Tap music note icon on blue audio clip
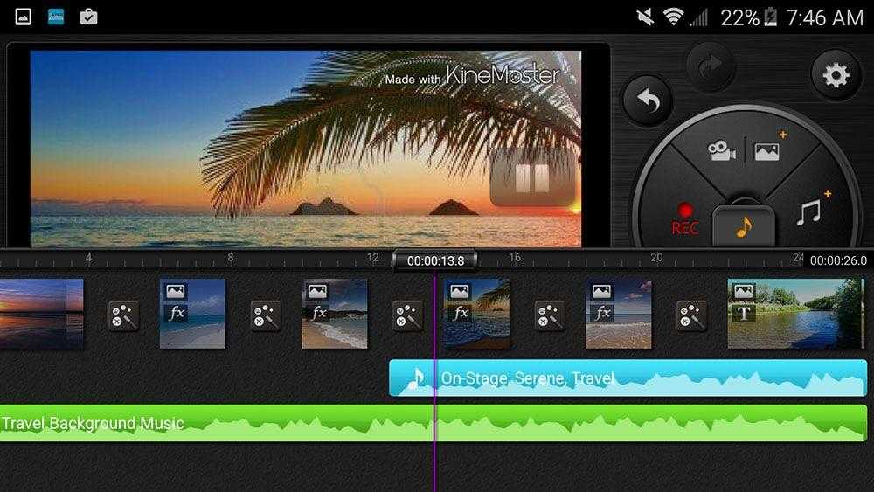The height and width of the screenshot is (492, 874). click(x=416, y=379)
